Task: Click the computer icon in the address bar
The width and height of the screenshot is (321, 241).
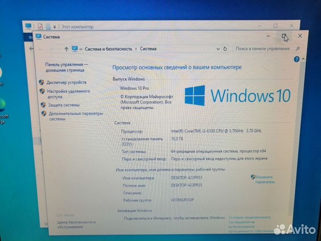Action: (x=75, y=49)
